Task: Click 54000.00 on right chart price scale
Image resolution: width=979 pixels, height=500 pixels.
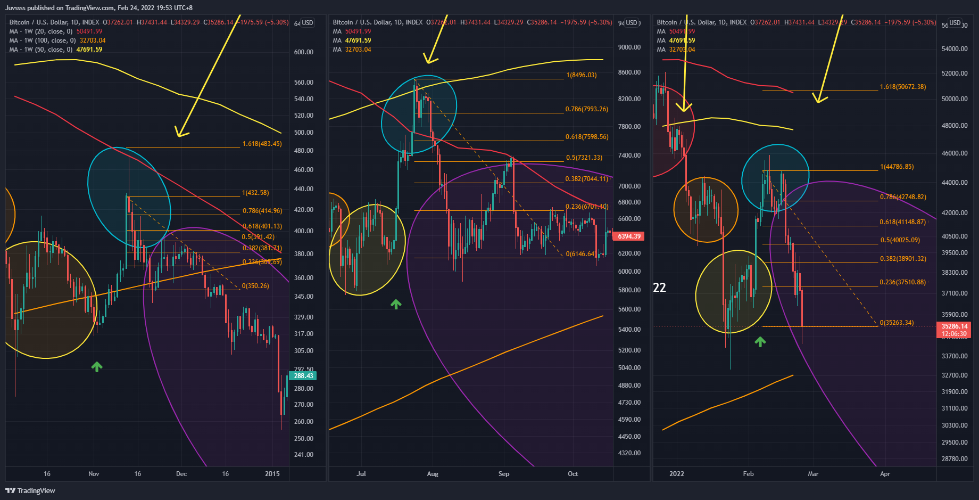Action: pos(955,49)
